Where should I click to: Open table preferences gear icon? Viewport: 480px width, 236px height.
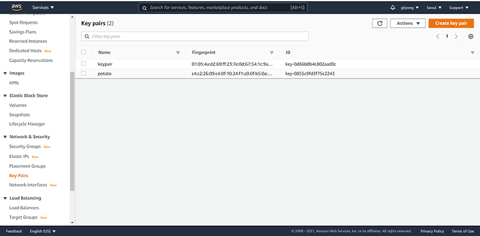(x=471, y=36)
